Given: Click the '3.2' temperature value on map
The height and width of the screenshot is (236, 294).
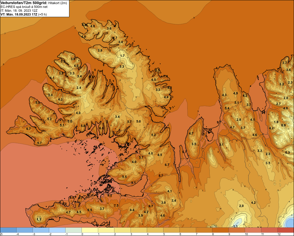Looking at the screenshot, I should (282, 84).
